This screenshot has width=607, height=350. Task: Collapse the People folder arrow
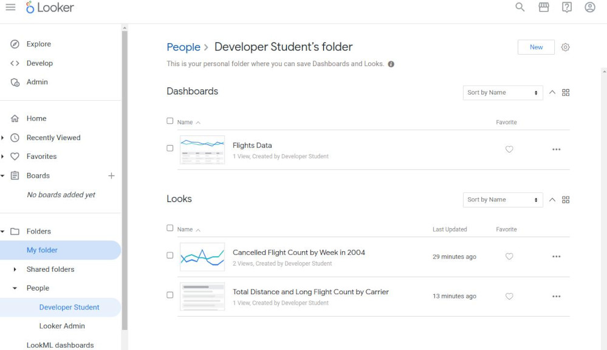pyautogui.click(x=15, y=288)
